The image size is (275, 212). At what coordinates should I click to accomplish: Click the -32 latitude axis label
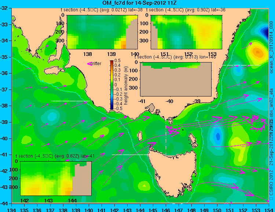click(x=4, y=8)
